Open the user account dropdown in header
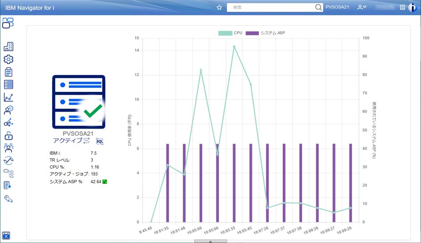Screen dimensions: 421x243 [362, 8]
